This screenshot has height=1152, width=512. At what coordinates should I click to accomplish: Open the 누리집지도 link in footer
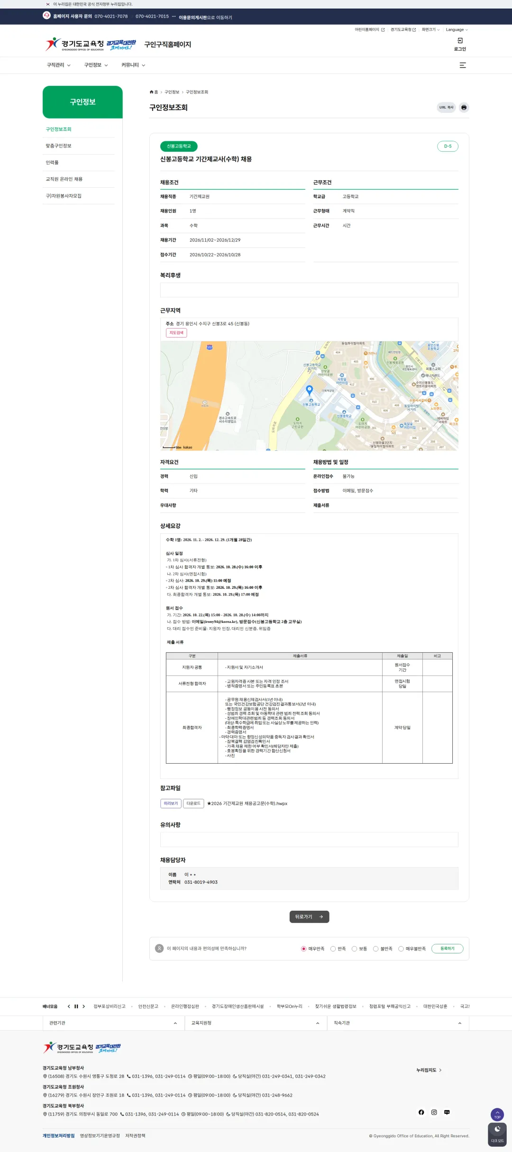(x=429, y=1070)
